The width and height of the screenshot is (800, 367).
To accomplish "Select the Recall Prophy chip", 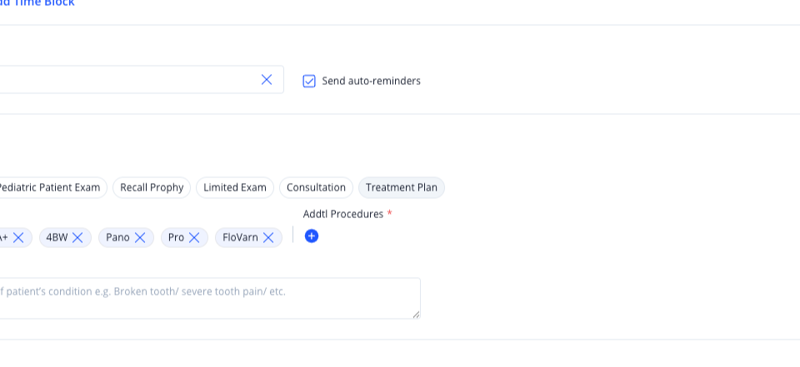I will (x=152, y=187).
